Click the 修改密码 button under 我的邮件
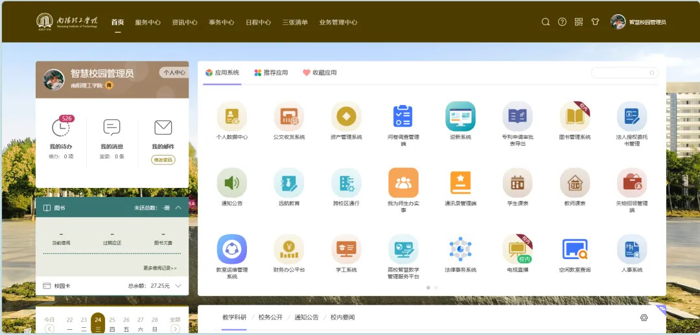 click(x=163, y=160)
